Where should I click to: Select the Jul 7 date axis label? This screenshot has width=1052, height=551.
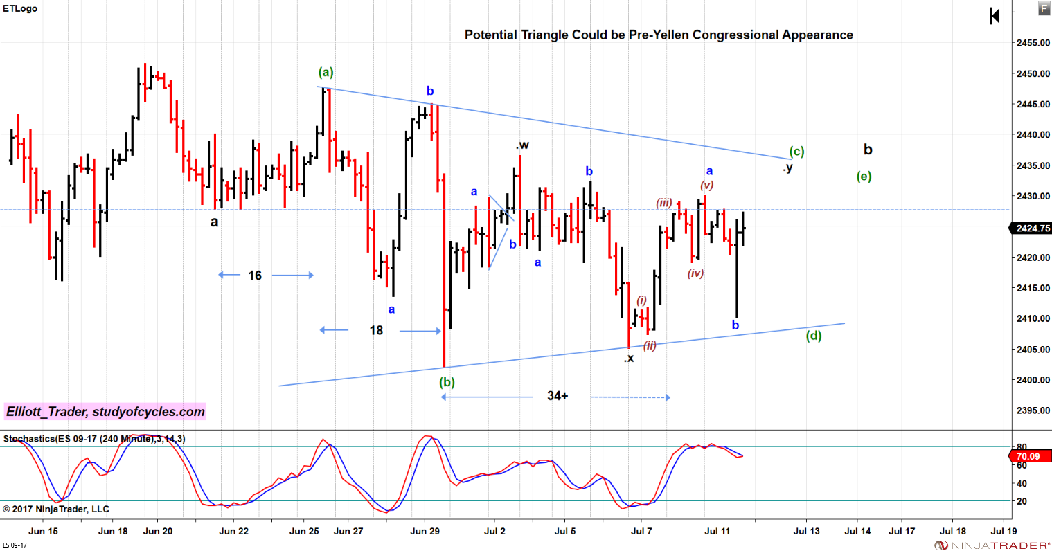click(642, 531)
